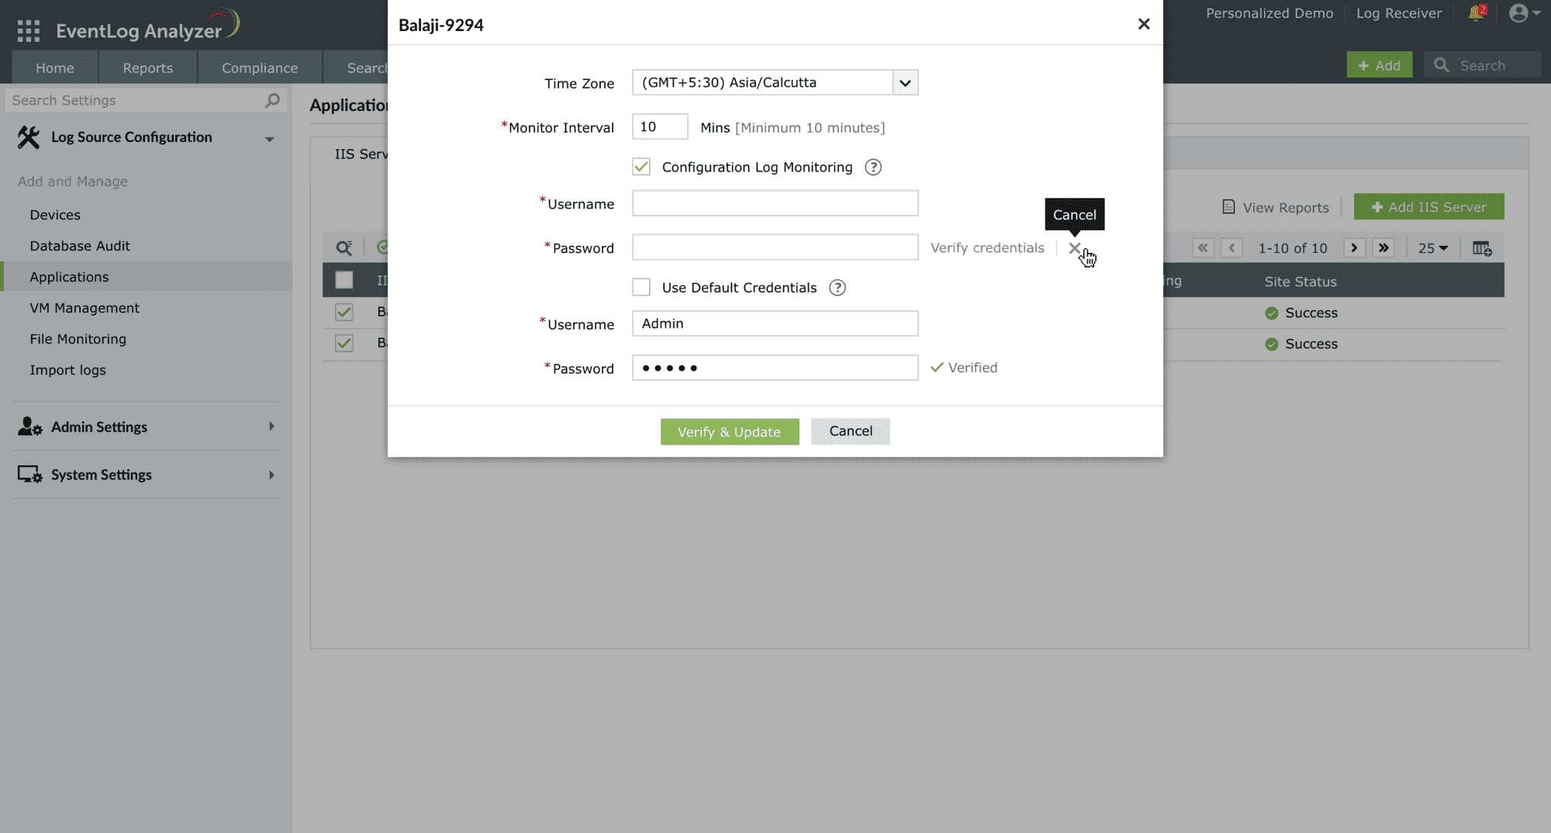Enable the Use Default Credentials checkbox
The image size is (1551, 833).
pyautogui.click(x=641, y=287)
